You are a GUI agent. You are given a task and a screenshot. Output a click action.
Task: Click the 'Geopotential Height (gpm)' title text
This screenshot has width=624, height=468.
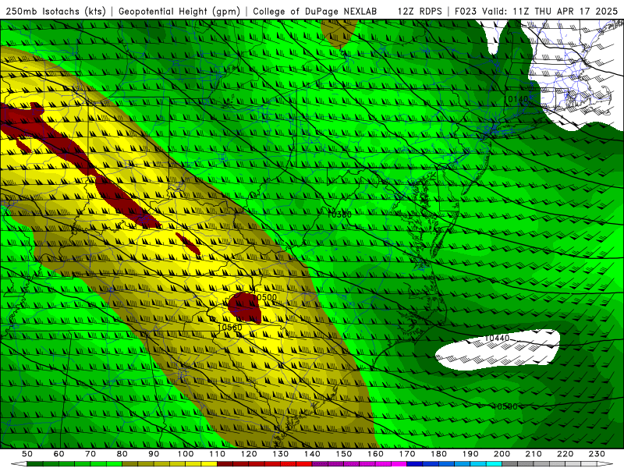(x=179, y=11)
